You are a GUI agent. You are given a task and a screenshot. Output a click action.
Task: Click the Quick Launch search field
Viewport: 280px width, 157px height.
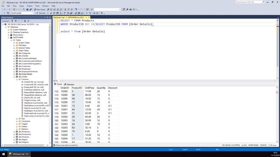pos(250,2)
